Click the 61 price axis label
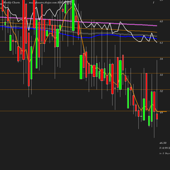 pos(161,43)
